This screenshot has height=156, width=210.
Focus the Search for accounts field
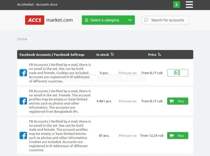[165, 20]
